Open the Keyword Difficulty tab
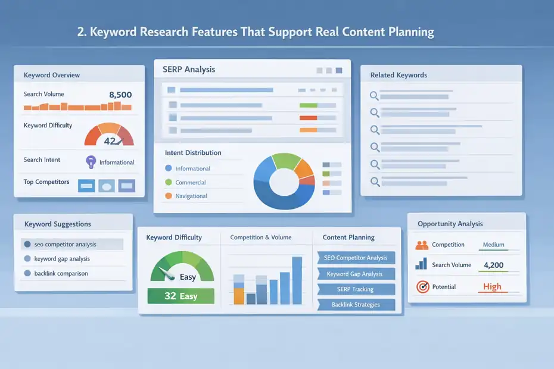This screenshot has width=554, height=369. click(174, 237)
